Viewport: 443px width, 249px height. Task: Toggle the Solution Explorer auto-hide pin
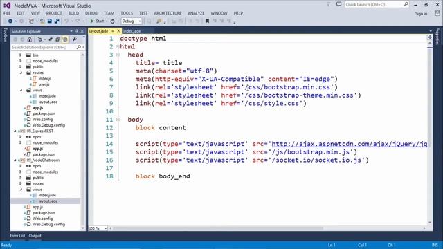point(77,31)
